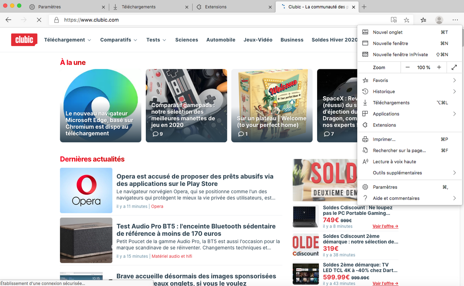This screenshot has height=286, width=464.
Task: Open Téléchargements from the menu
Action: click(x=410, y=103)
